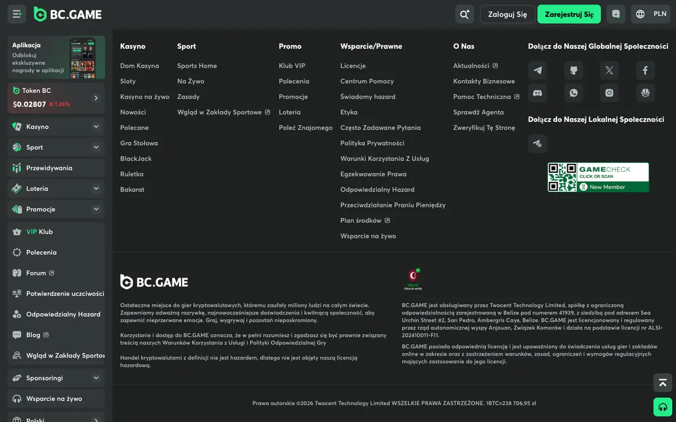Image resolution: width=676 pixels, height=422 pixels.
Task: Click the Anjouan license validation seal
Action: 413,279
